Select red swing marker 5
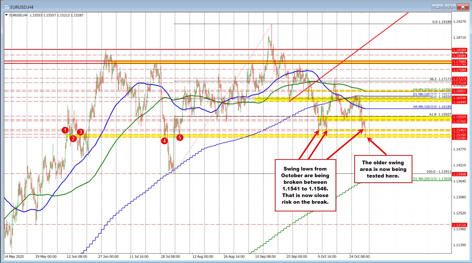 point(180,137)
